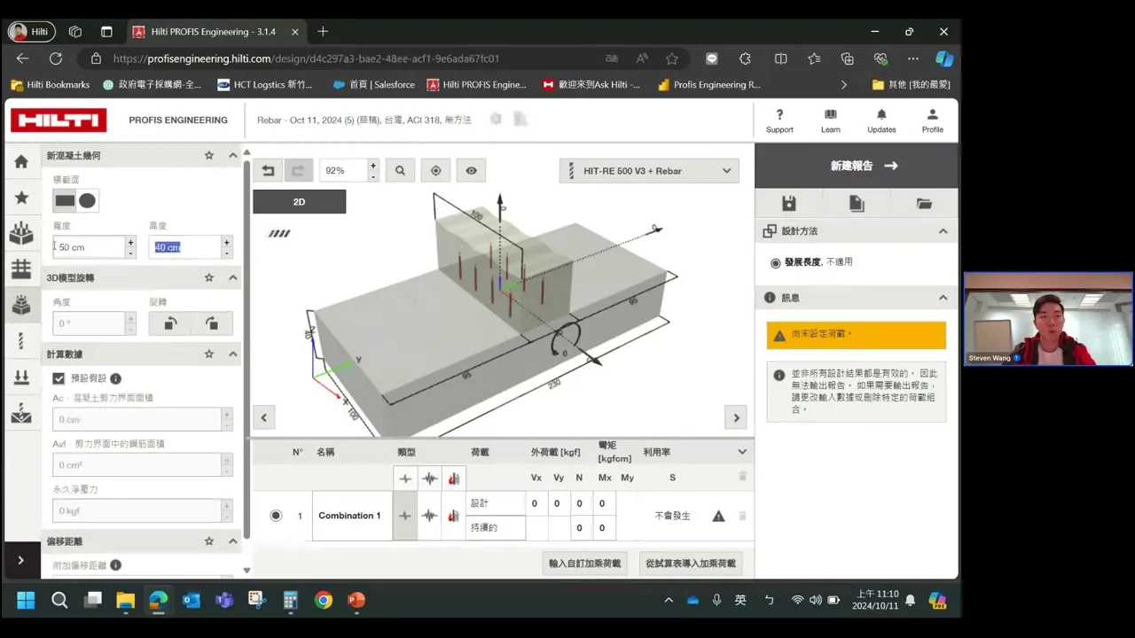The height and width of the screenshot is (638, 1135).
Task: Click the undo arrow in viewport toolbar
Action: [x=268, y=170]
